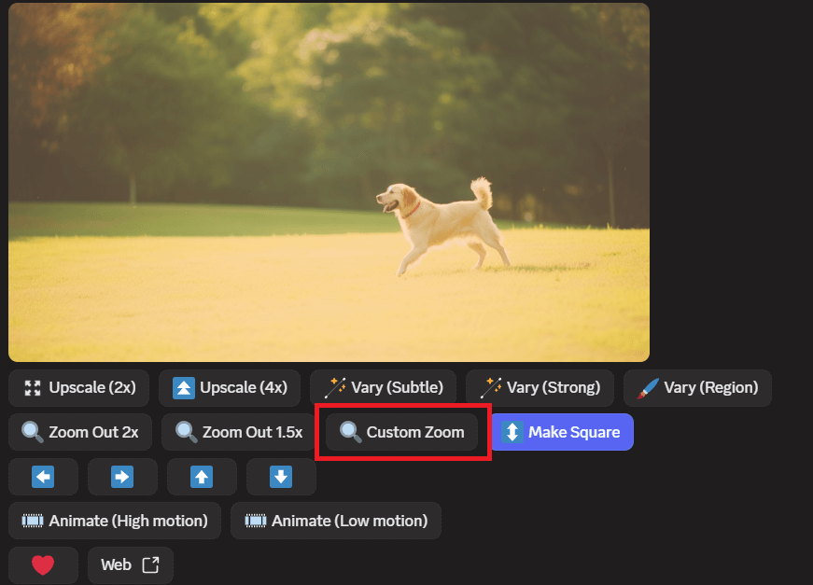813x585 pixels.
Task: Pan image with right arrow button
Action: [x=122, y=477]
